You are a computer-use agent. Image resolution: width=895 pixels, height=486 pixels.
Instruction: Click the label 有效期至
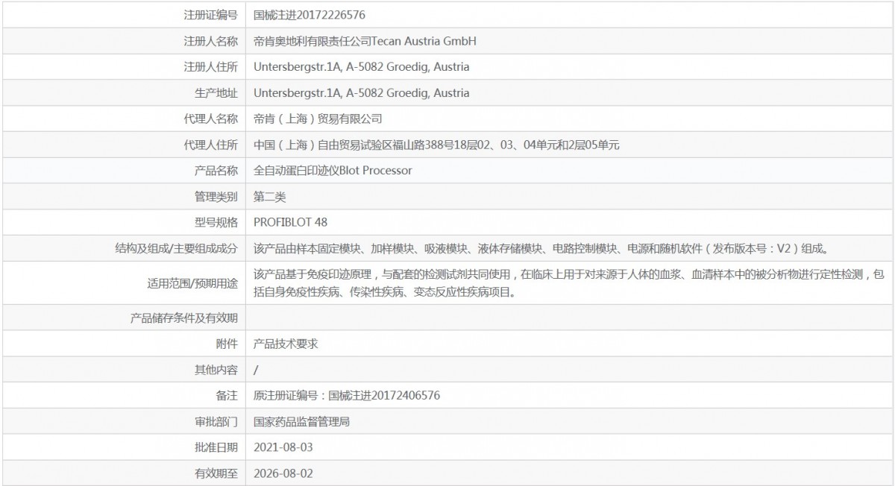(216, 473)
